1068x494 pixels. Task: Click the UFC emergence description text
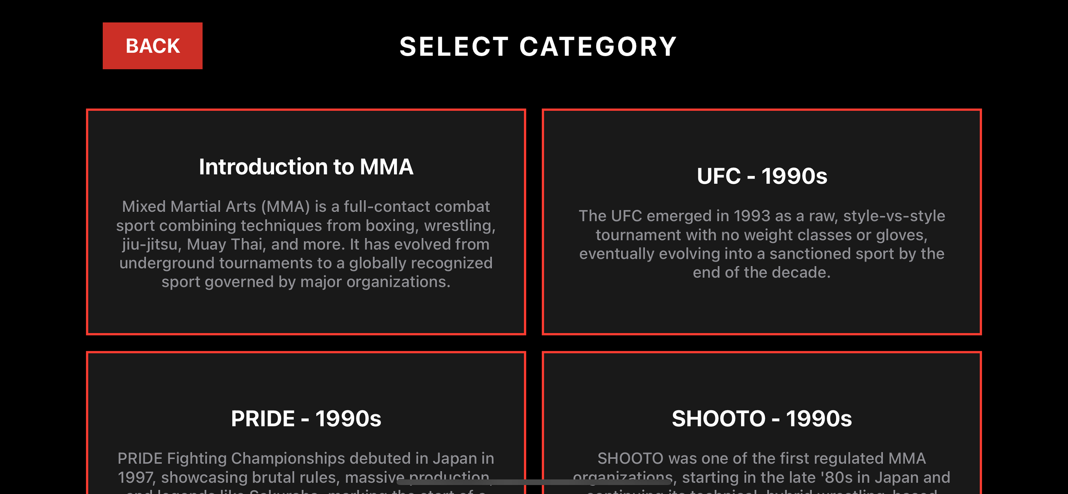[762, 244]
